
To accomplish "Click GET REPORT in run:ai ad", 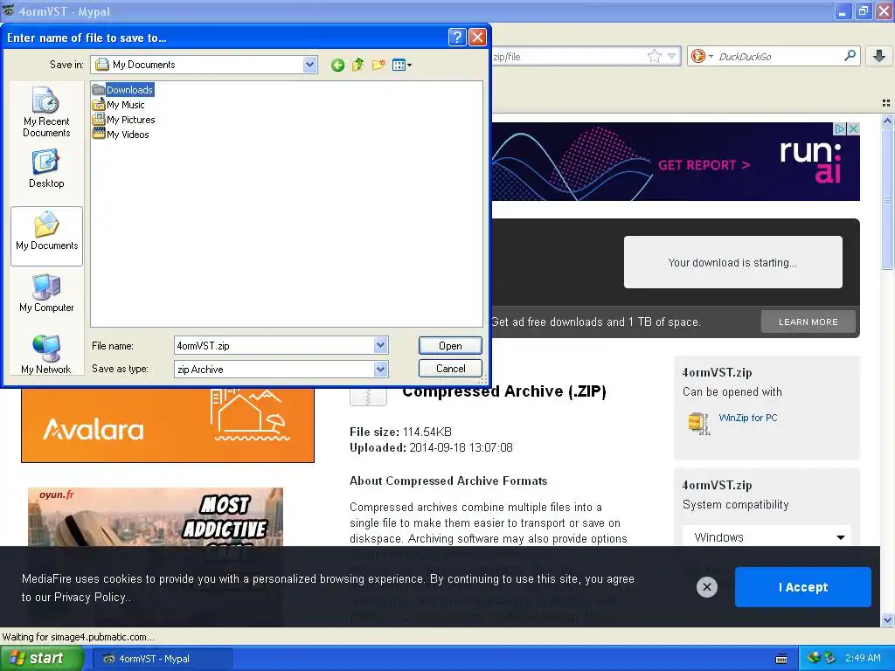I will pos(704,165).
